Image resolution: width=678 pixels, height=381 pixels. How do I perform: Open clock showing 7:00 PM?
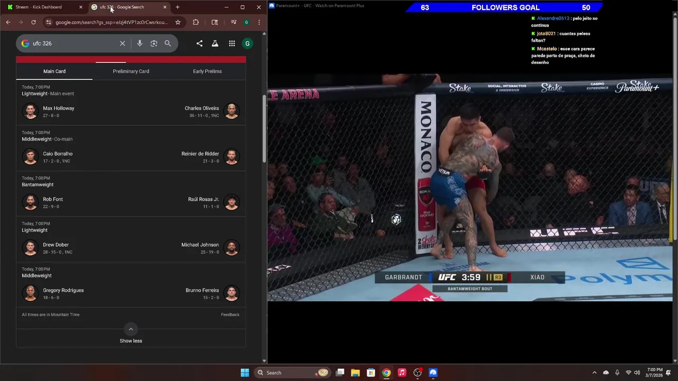[x=655, y=373]
